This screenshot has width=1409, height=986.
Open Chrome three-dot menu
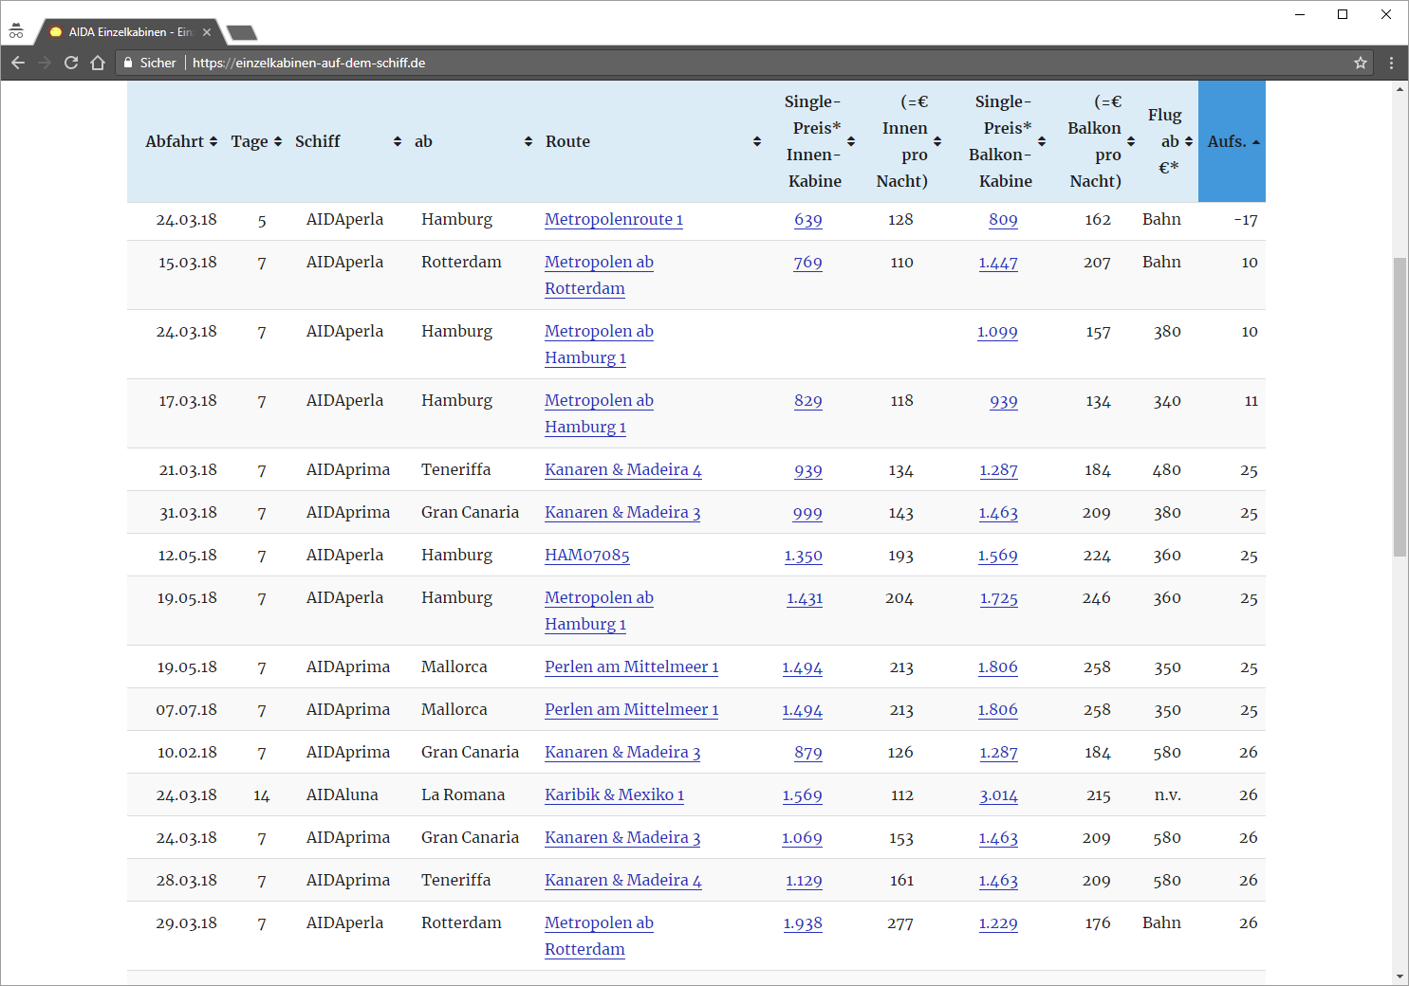pos(1392,63)
